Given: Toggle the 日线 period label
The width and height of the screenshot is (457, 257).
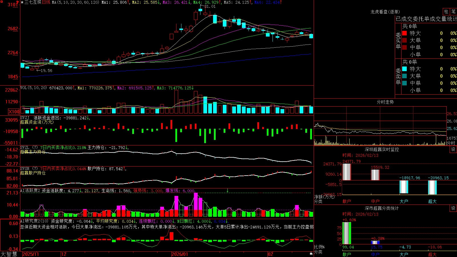Looking at the screenshot, I should click(46, 2).
